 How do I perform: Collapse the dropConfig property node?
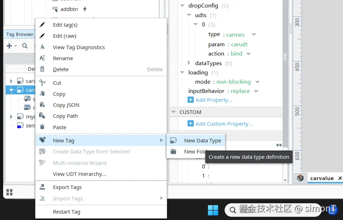[x=182, y=6]
